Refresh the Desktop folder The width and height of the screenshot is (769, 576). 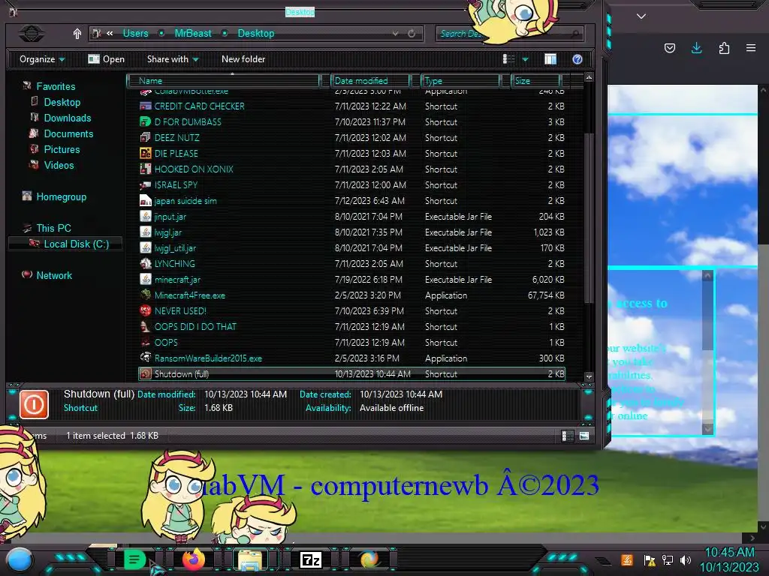412,33
